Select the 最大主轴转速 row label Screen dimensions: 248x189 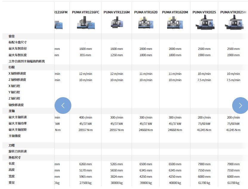coord(18,117)
